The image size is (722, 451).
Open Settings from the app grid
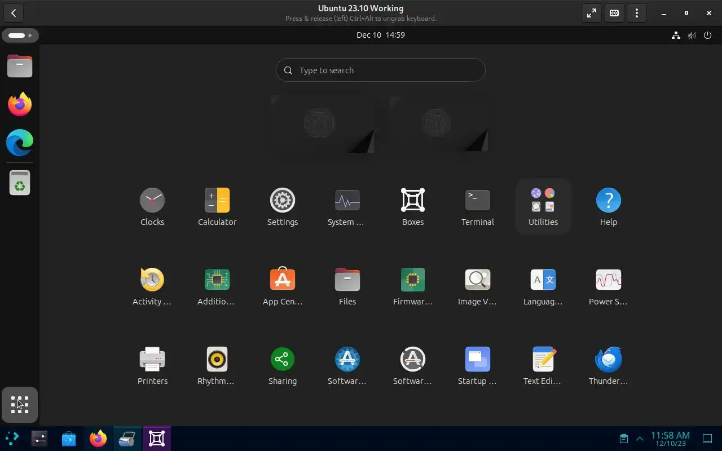point(283,207)
